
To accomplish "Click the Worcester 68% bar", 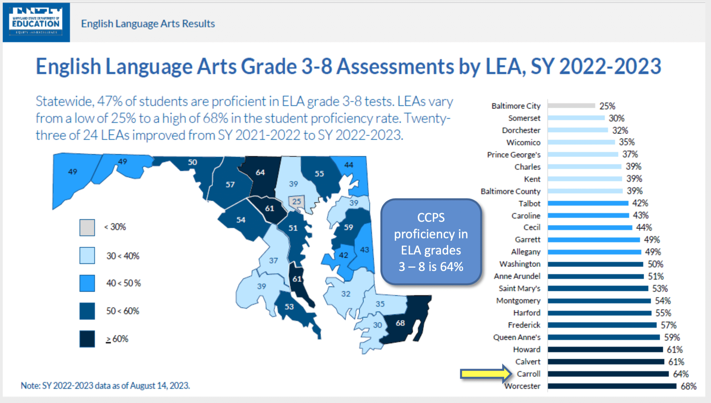I will [612, 386].
